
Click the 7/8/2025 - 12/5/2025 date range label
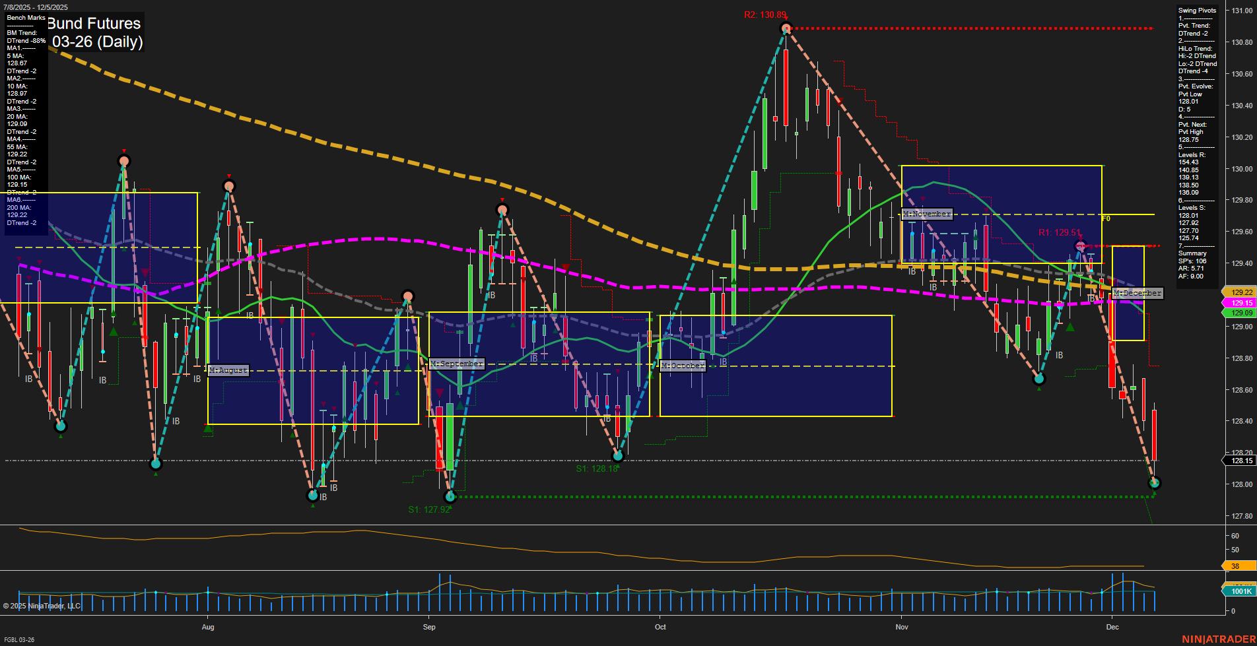(x=36, y=7)
